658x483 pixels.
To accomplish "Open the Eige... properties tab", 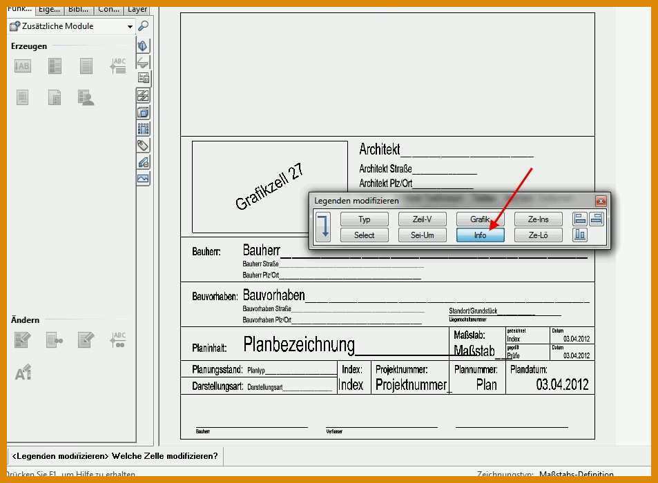I will click(49, 9).
